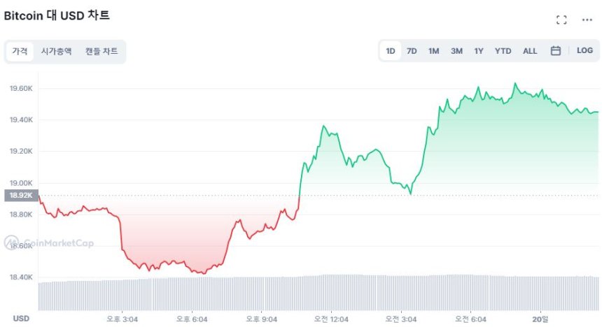Viewport: 602px width, 327px height.
Task: Click the USD currency label
Action: [21, 319]
